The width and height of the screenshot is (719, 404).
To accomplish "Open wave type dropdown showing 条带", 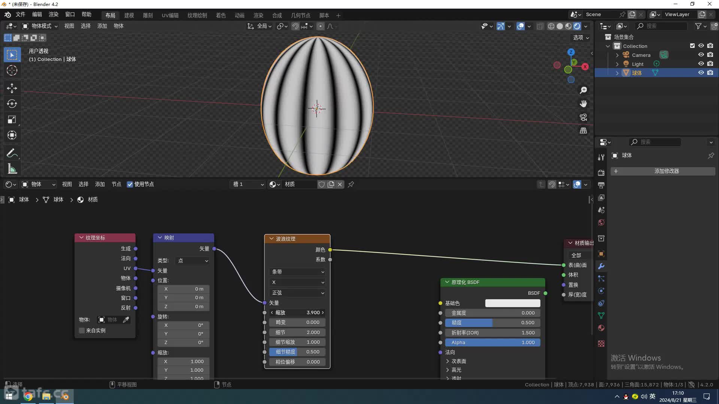I will pyautogui.click(x=297, y=272).
